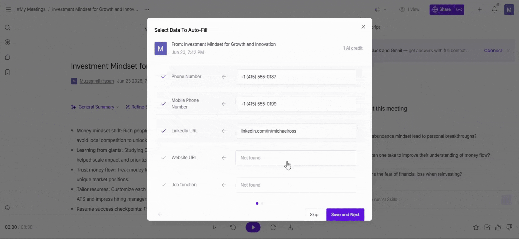Play the meeting recording

coord(253,227)
